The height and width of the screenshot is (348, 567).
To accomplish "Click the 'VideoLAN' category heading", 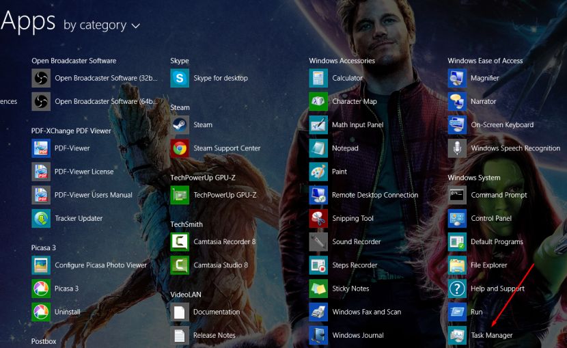I will coord(186,295).
